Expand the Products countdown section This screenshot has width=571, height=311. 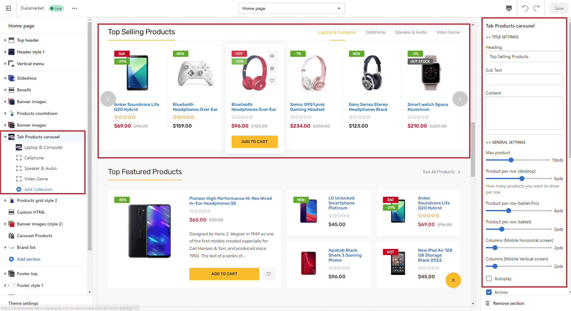pyautogui.click(x=5, y=113)
